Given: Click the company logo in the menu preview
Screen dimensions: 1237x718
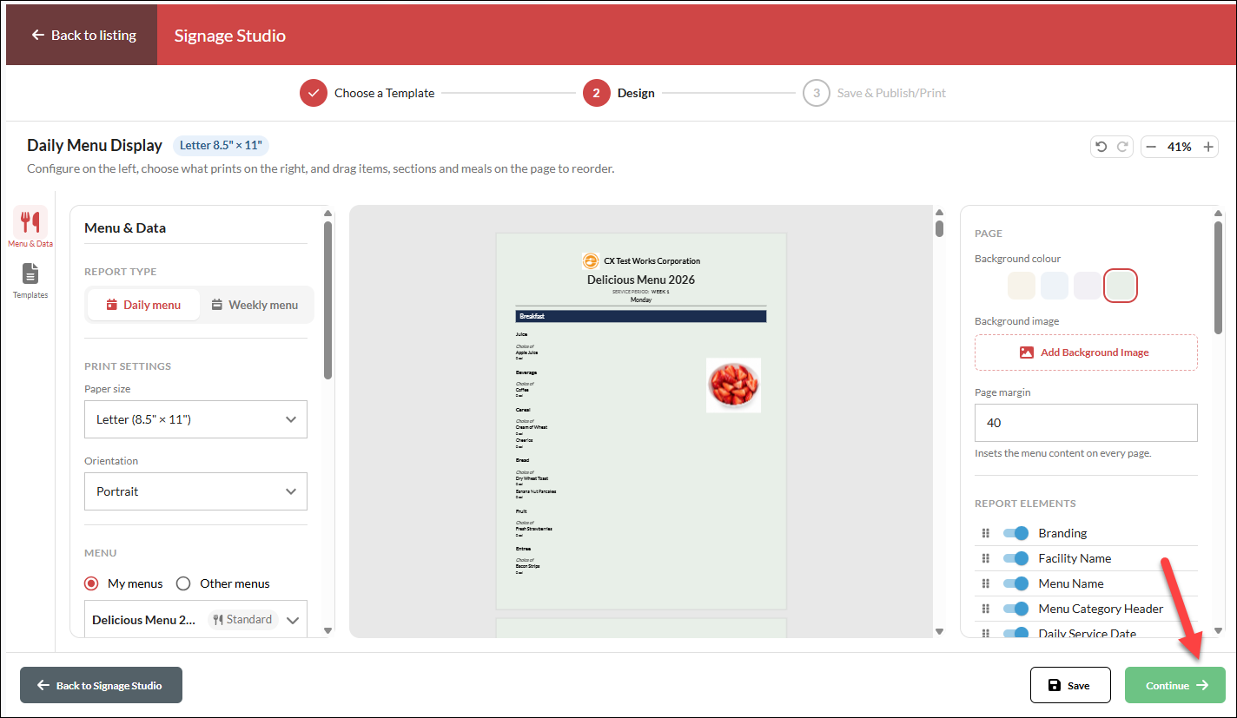Looking at the screenshot, I should click(591, 260).
